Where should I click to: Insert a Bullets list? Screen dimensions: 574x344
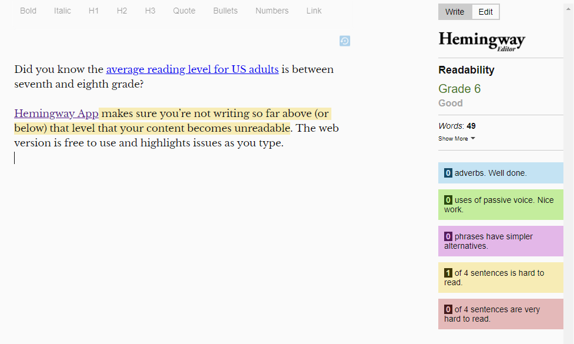click(226, 11)
